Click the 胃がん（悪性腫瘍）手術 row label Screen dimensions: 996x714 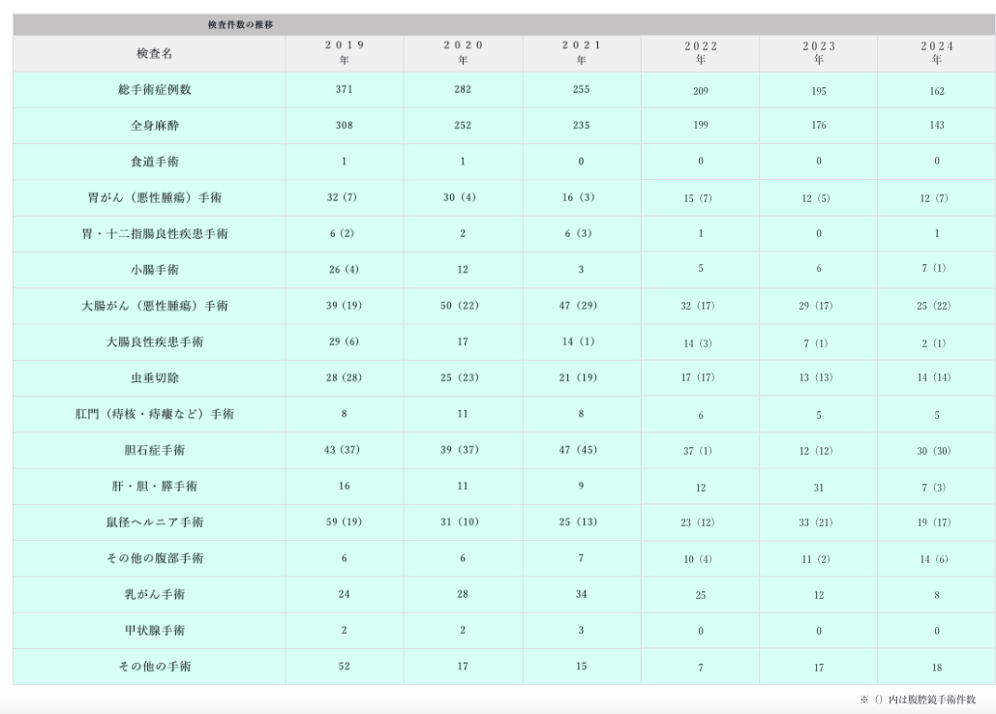pyautogui.click(x=154, y=198)
